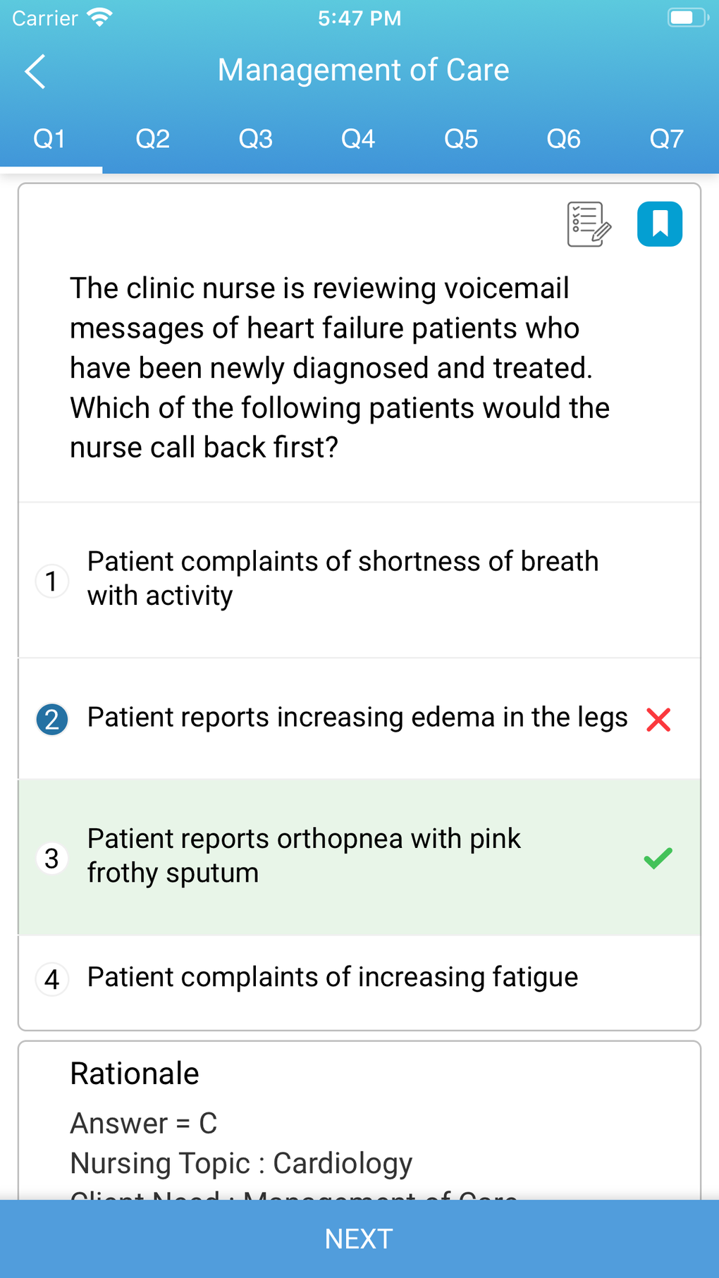Tap the Wi-Fi signal icon
719x1278 pixels.
click(x=99, y=18)
